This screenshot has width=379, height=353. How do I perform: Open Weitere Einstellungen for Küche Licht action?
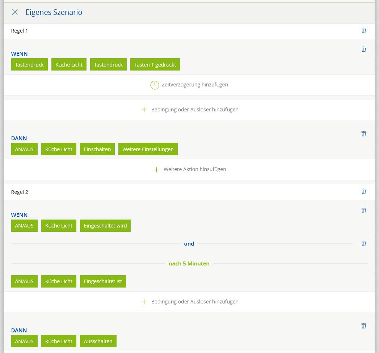[x=148, y=149]
